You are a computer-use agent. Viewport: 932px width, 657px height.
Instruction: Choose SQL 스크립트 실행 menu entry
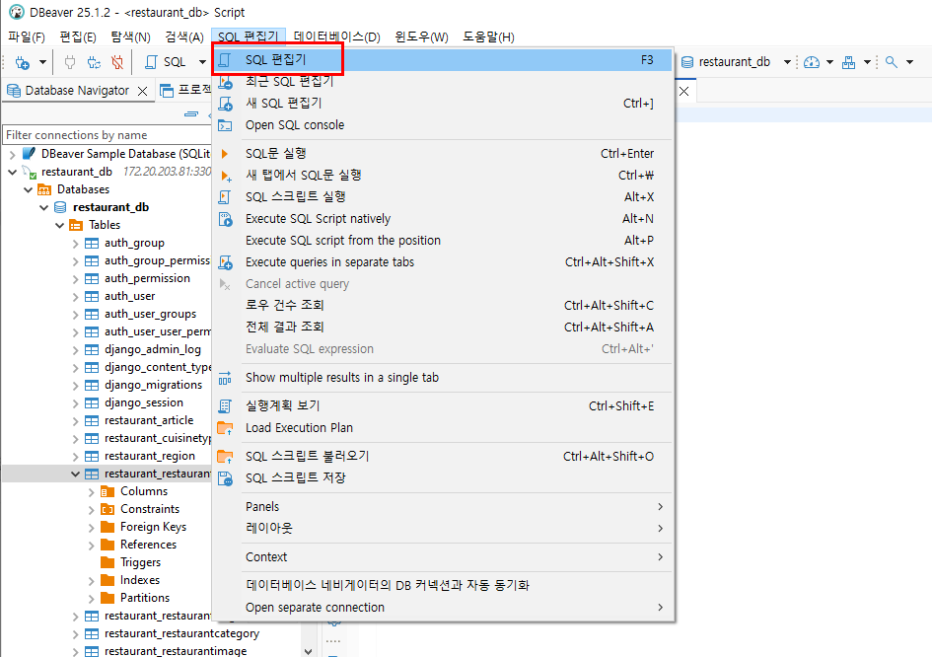point(444,196)
